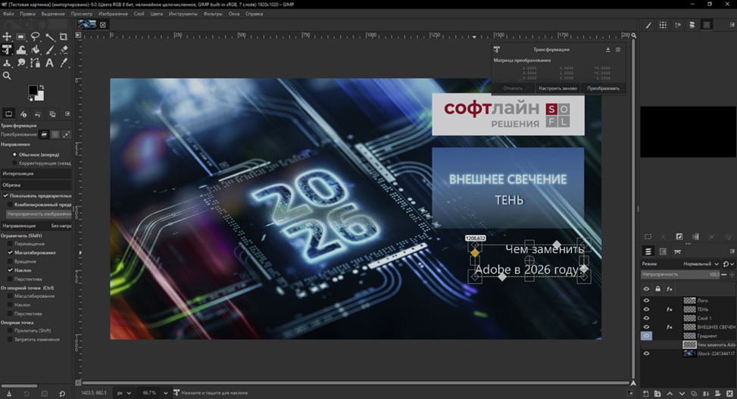Enable Прилипать (Shift) pivot checkbox
The image size is (737, 399).
coord(10,330)
